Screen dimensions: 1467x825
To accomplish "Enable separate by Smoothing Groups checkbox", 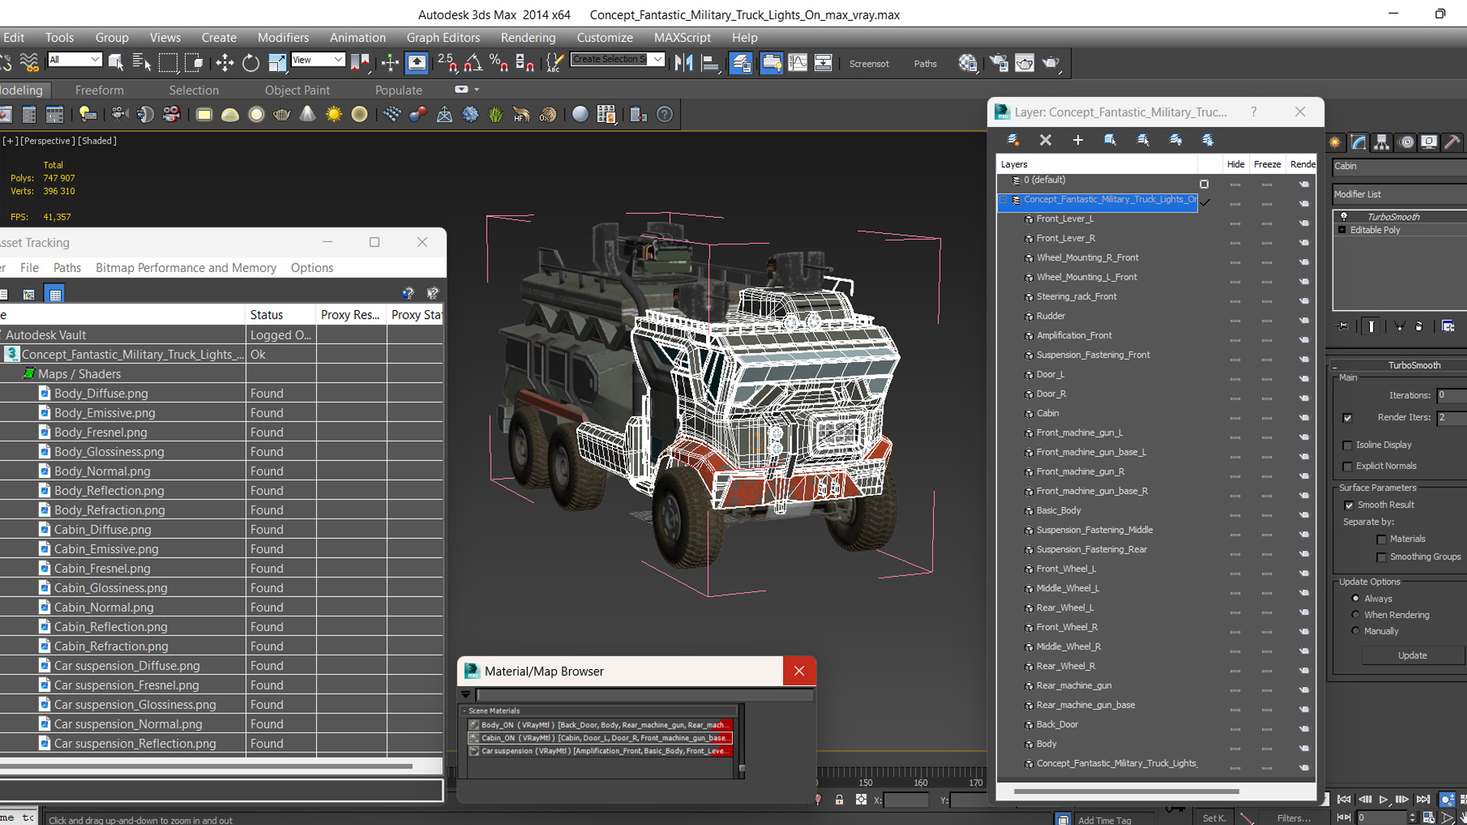I will (1381, 558).
